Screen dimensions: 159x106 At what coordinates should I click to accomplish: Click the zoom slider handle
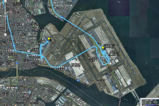tap(6, 13)
